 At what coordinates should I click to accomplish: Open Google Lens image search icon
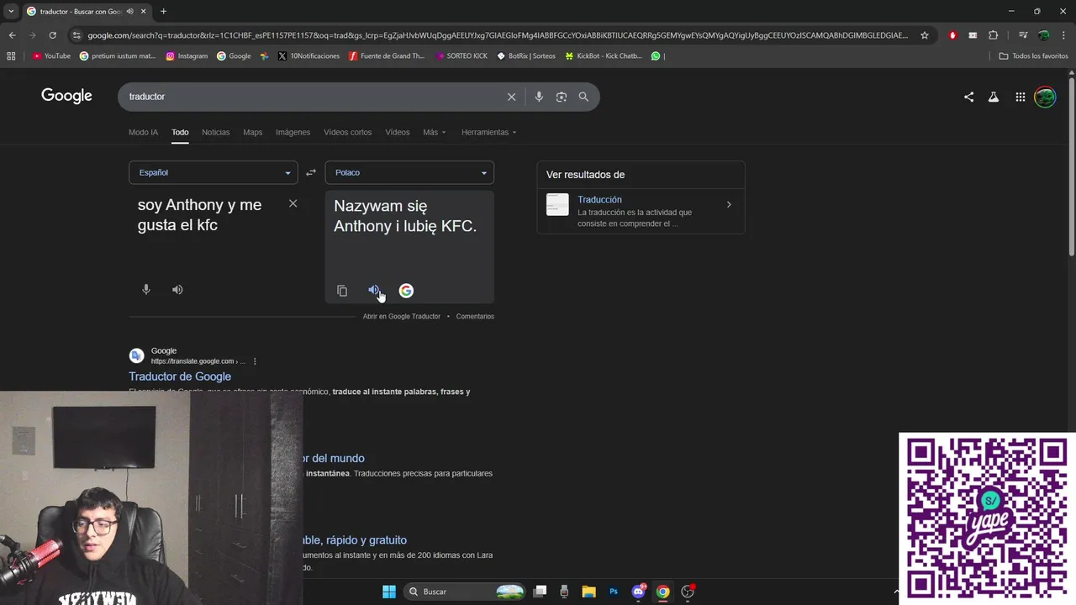(x=562, y=97)
